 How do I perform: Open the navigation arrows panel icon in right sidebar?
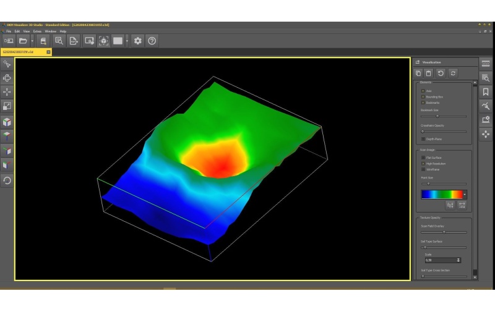point(486,134)
